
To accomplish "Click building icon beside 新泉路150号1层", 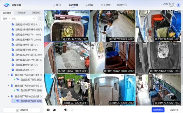I will pyautogui.click(x=13, y=45).
